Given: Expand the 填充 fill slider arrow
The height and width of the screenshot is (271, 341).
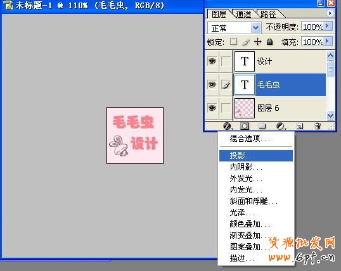Looking at the screenshot, I should tap(327, 41).
